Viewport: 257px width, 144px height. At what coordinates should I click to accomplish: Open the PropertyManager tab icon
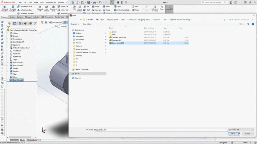[15, 23]
